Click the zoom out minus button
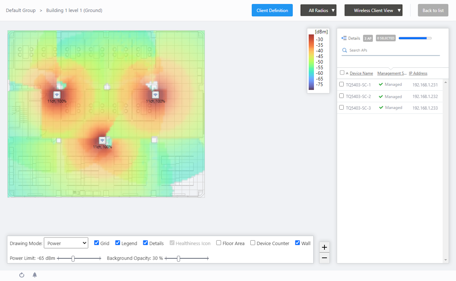Image resolution: width=456 pixels, height=281 pixels. click(x=324, y=258)
